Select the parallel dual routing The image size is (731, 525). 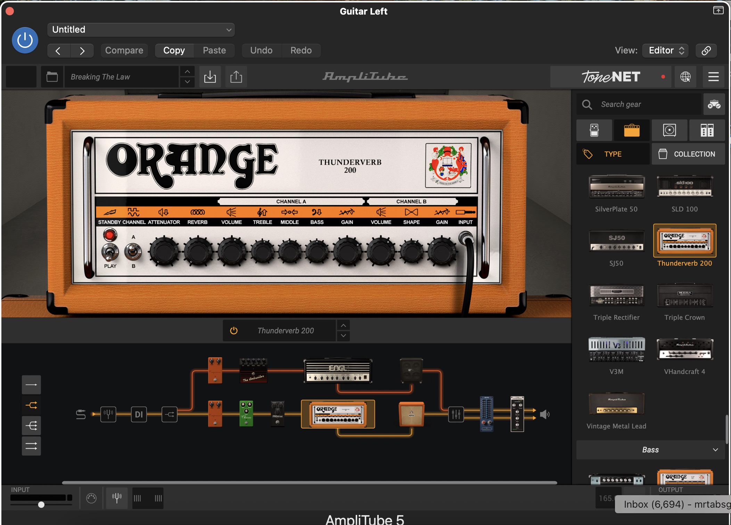point(31,446)
